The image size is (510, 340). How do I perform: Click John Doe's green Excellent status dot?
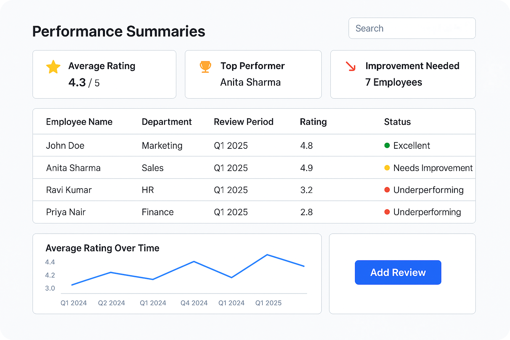tap(387, 145)
